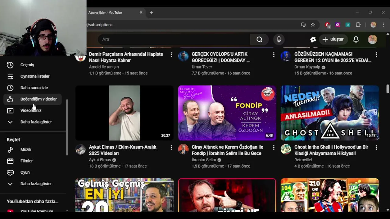Play the Aykut Elmas 20:27 video thumbnail
The height and width of the screenshot is (219, 390).
[x=124, y=113]
